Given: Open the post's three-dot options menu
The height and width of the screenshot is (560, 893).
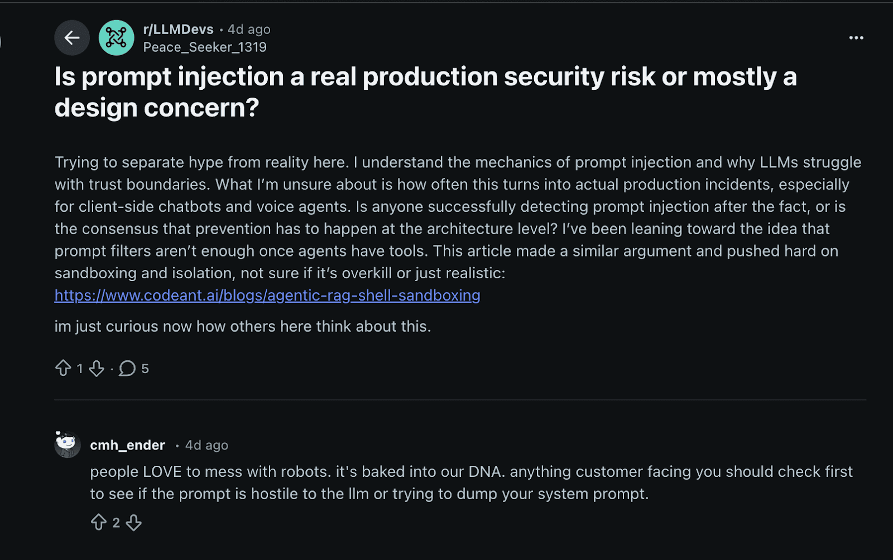Looking at the screenshot, I should point(856,38).
